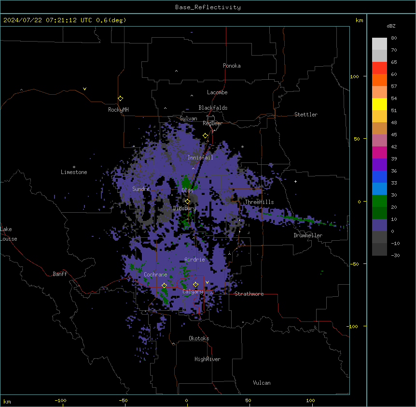The height and width of the screenshot is (407, 416).
Task: Click the Sundre town label
Action: click(141, 189)
